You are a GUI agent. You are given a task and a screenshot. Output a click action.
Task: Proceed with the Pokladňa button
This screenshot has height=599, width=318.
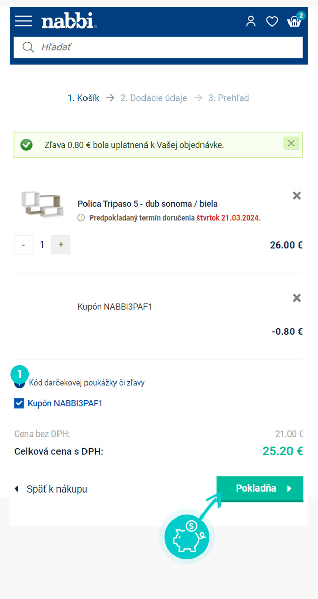click(x=260, y=488)
